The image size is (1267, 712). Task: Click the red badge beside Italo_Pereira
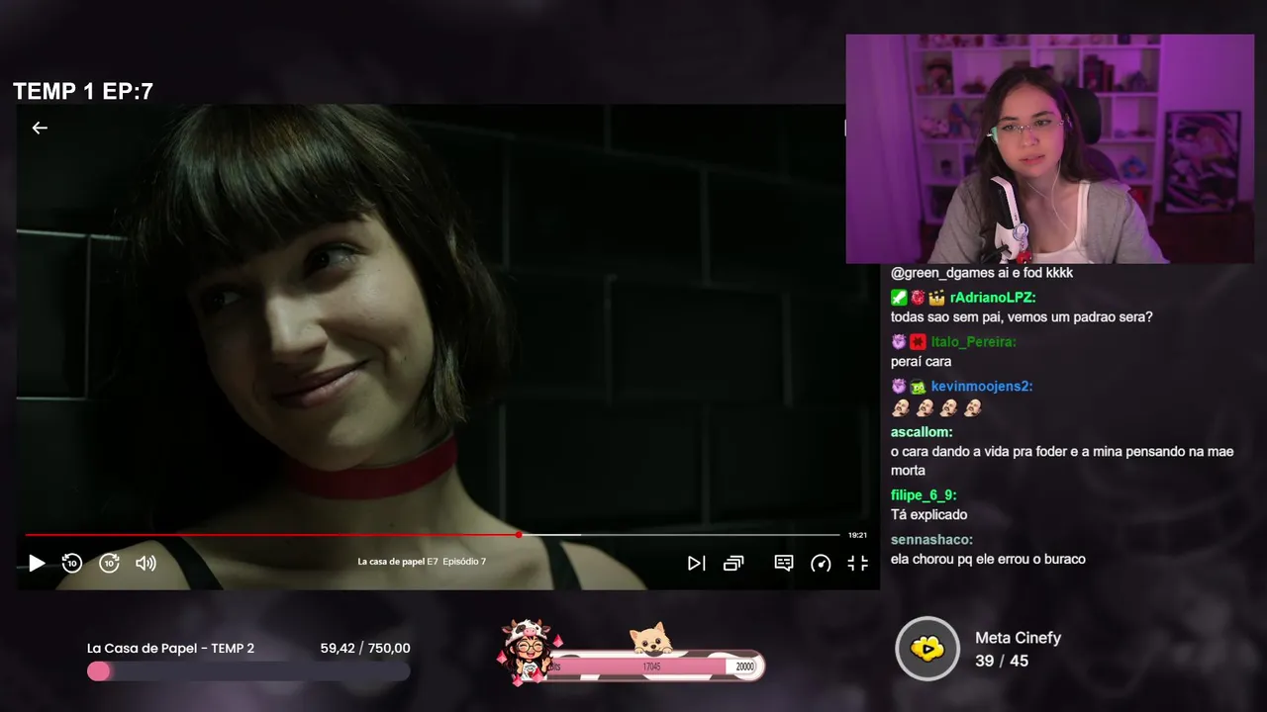pos(918,341)
